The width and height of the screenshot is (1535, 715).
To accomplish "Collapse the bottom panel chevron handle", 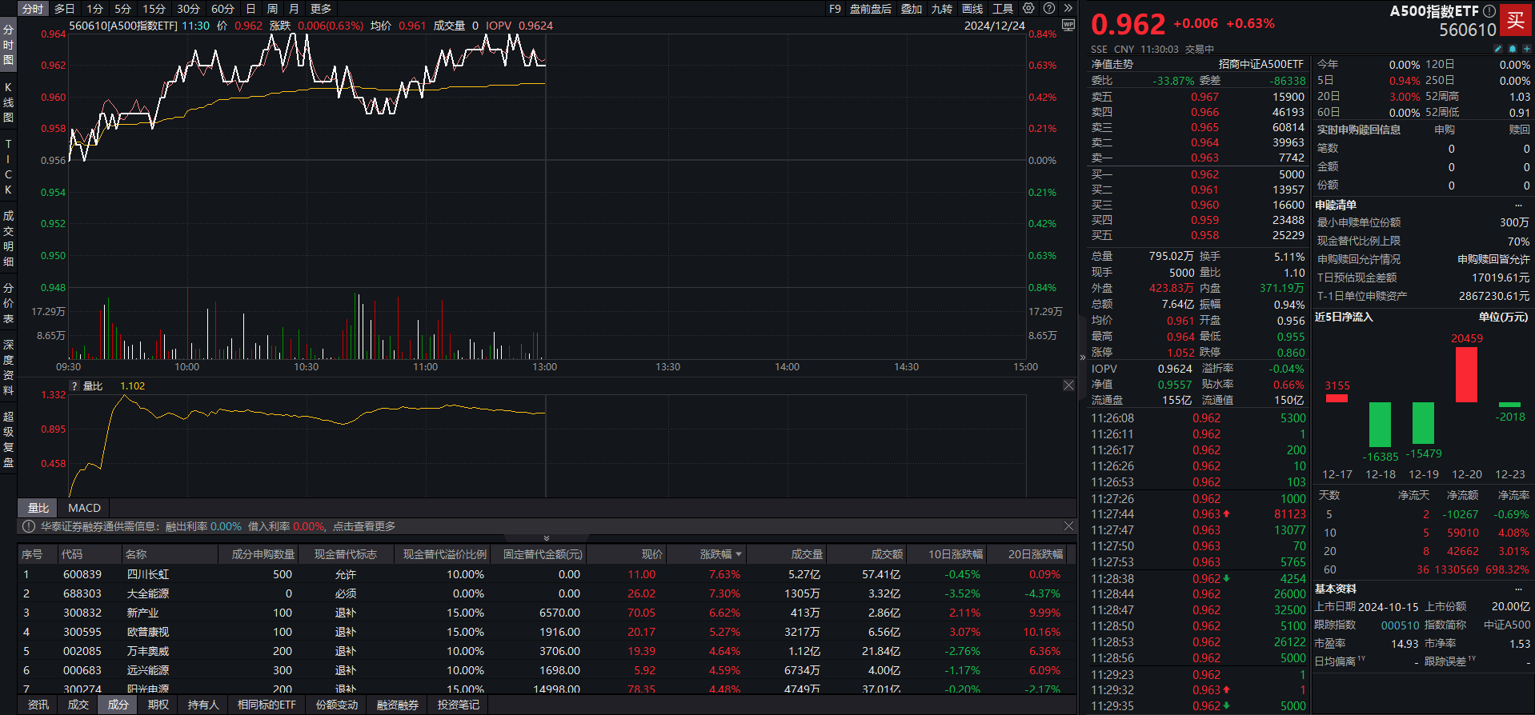I will [547, 538].
